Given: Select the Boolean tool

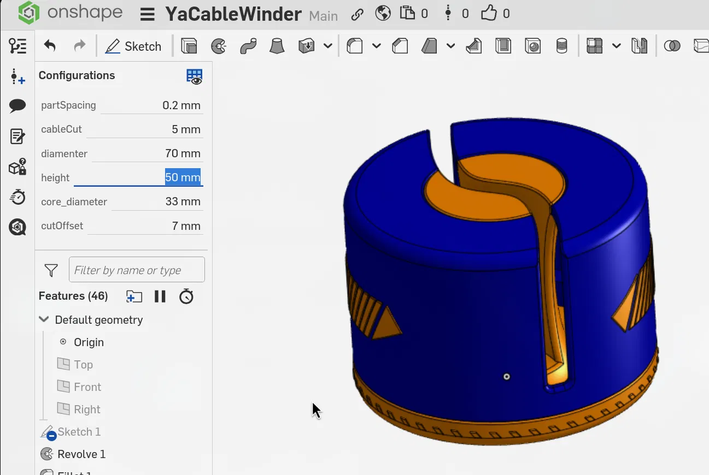Looking at the screenshot, I should coord(672,46).
